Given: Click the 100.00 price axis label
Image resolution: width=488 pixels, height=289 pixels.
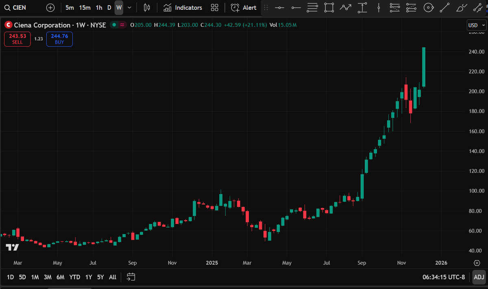Looking at the screenshot, I should pos(476,191).
